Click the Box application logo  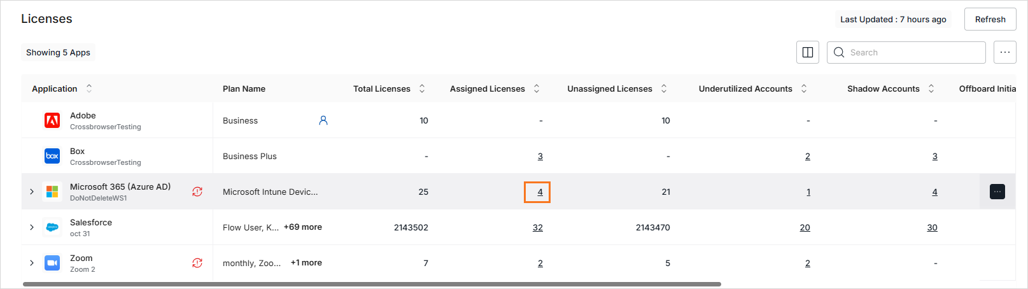[52, 156]
